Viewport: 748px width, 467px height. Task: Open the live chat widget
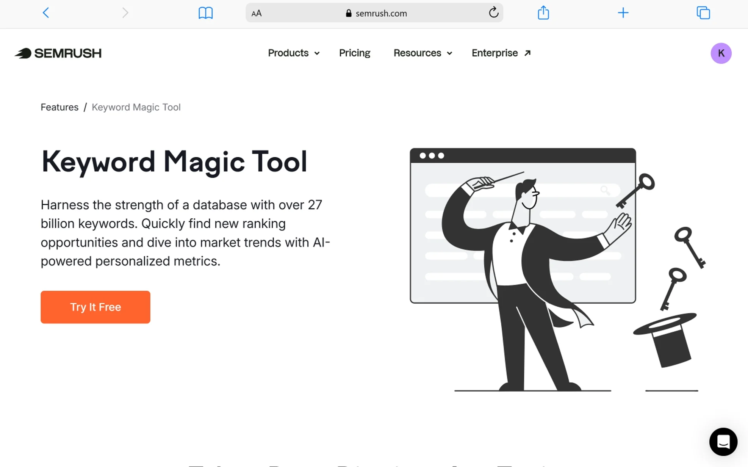coord(723,442)
